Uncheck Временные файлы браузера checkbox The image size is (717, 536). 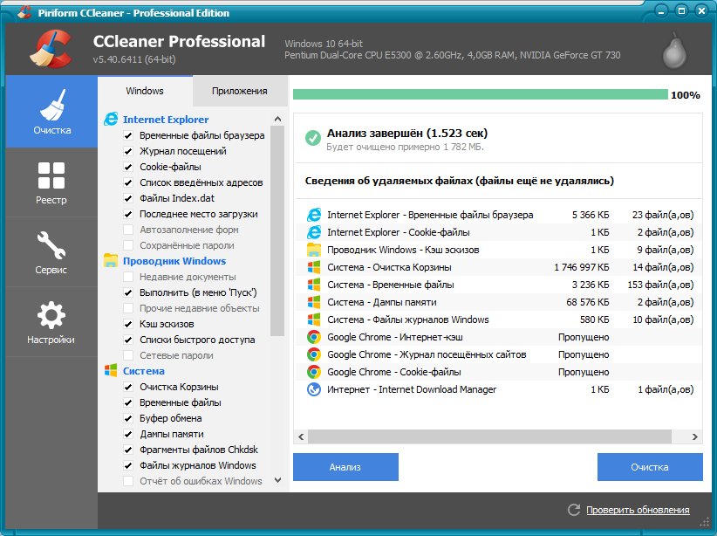pyautogui.click(x=128, y=135)
